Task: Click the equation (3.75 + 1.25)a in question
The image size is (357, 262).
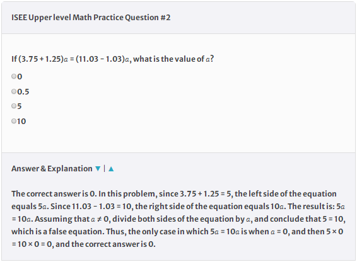Action: pos(44,59)
